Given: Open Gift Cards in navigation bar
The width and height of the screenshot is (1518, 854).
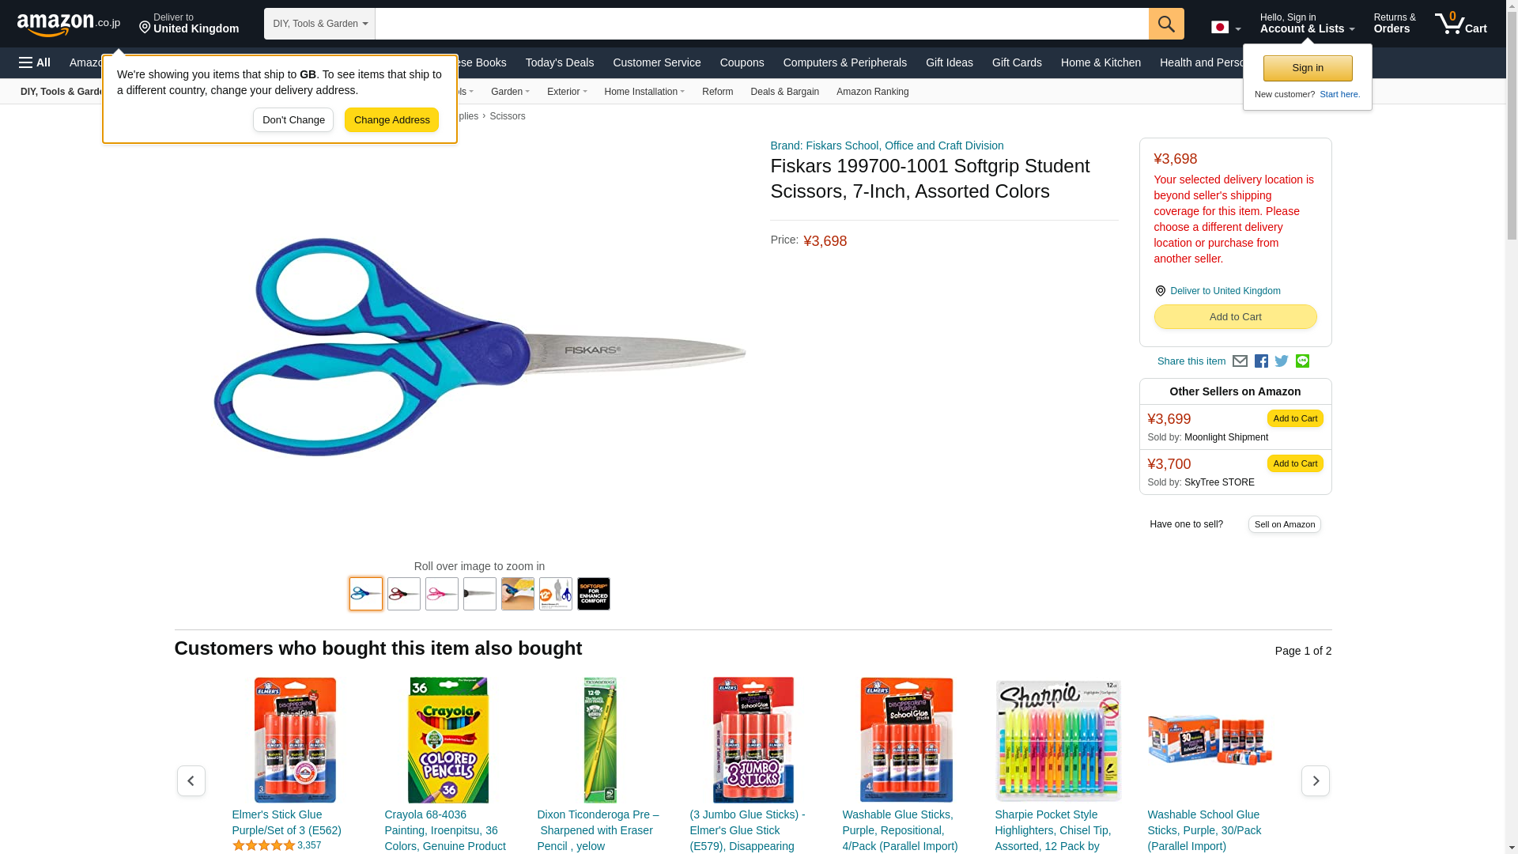Looking at the screenshot, I should click(x=1017, y=62).
